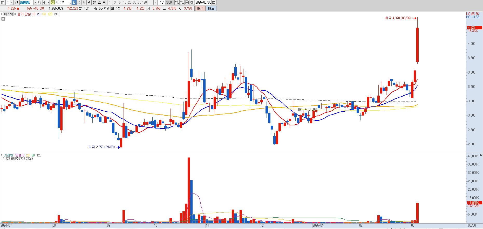Click the add-chart-item icon with plus
This screenshot has height=229, width=483.
pos(177,2)
